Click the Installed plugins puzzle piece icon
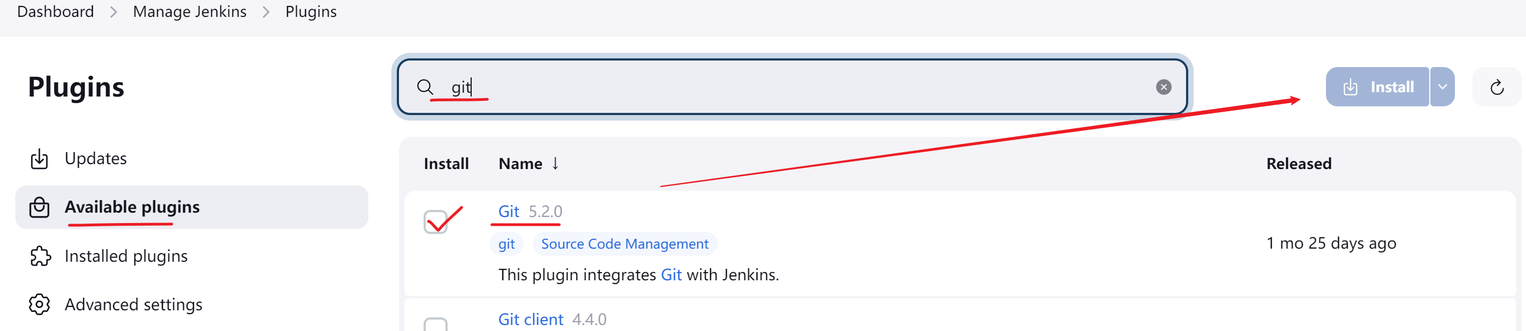The image size is (1526, 331). [40, 256]
